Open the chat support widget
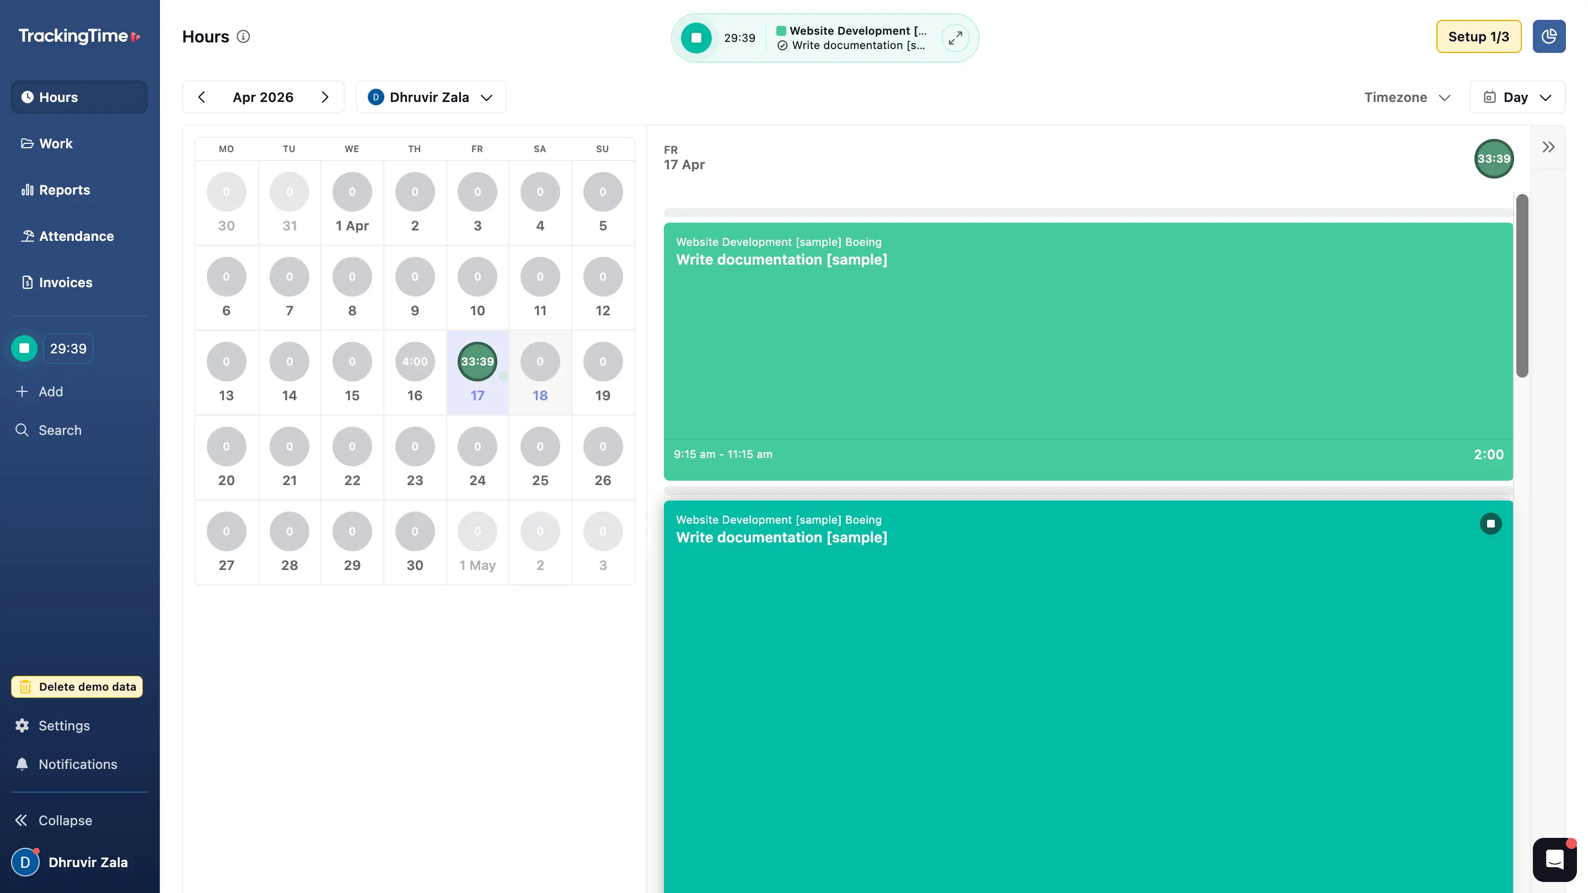 [x=1554, y=859]
